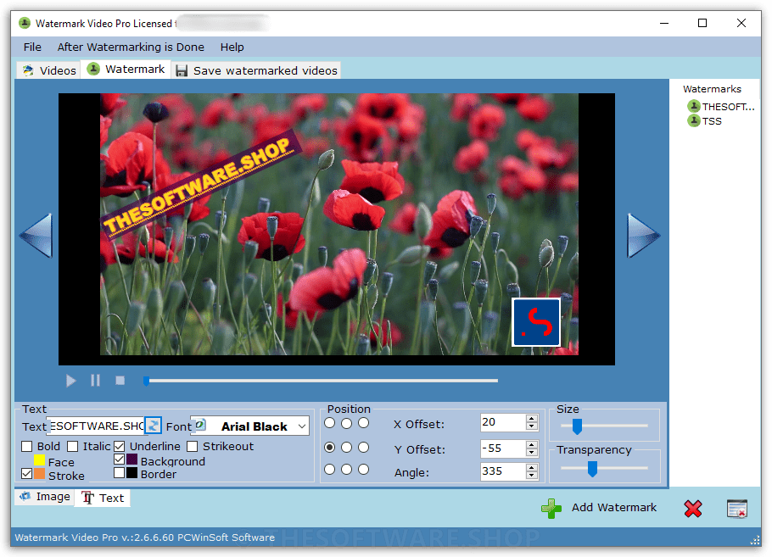Click the THESOFTWARE.SHOP text watermark on preview

coord(201,185)
